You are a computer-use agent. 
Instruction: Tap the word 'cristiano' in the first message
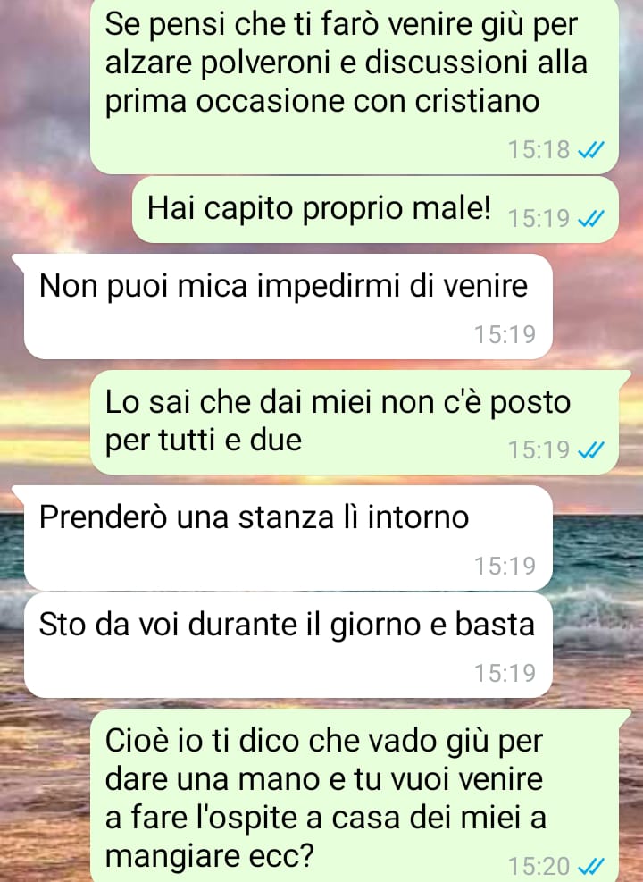(477, 101)
